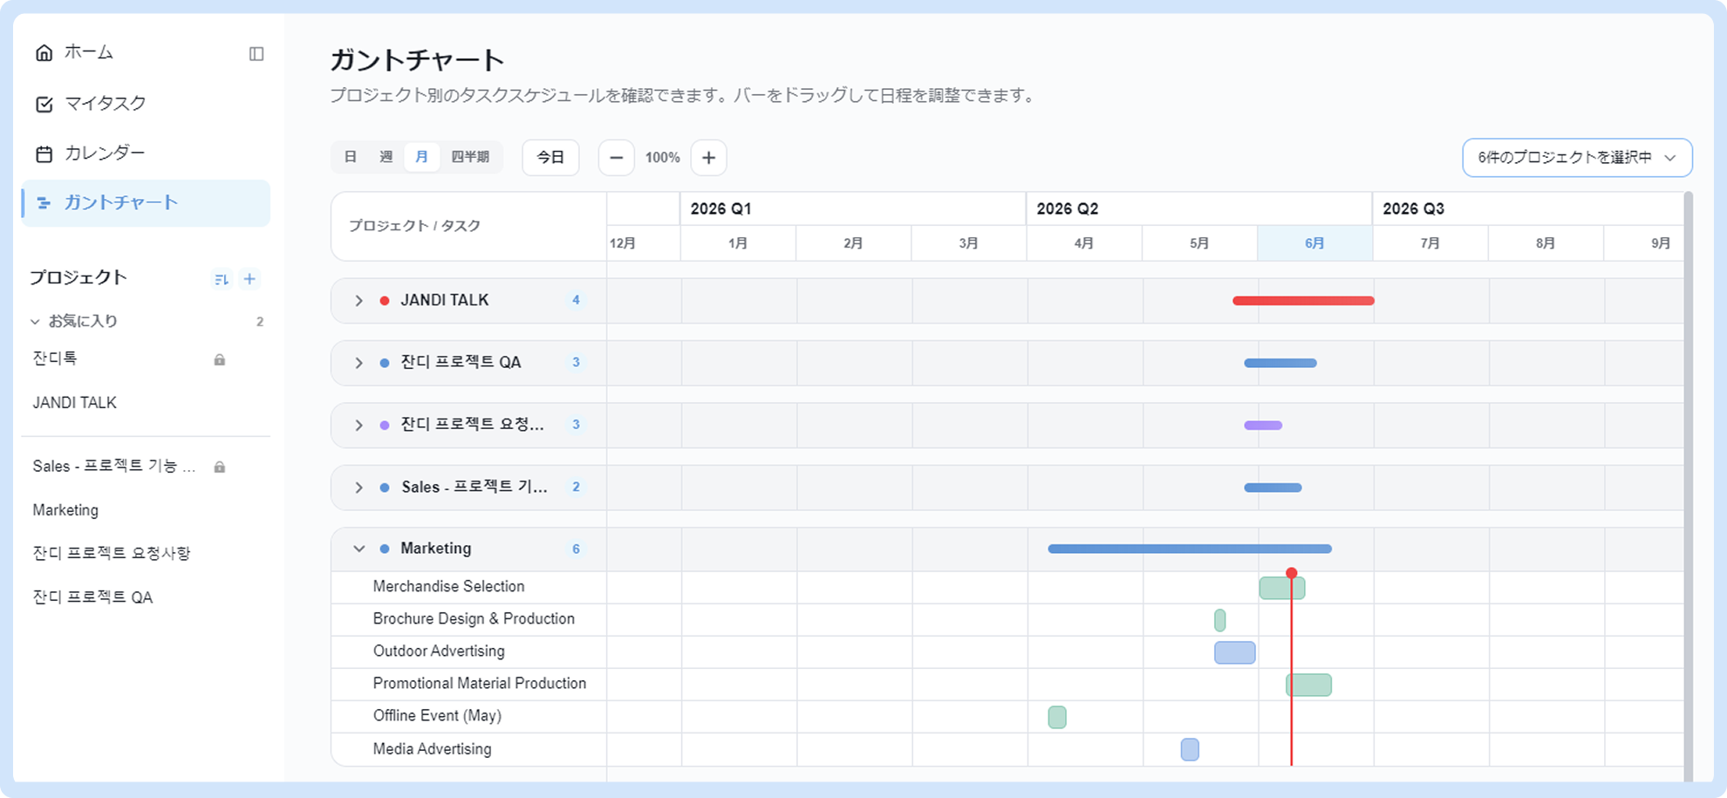1727x798 pixels.
Task: Click the Promotional Material Production task bar
Action: (1308, 685)
